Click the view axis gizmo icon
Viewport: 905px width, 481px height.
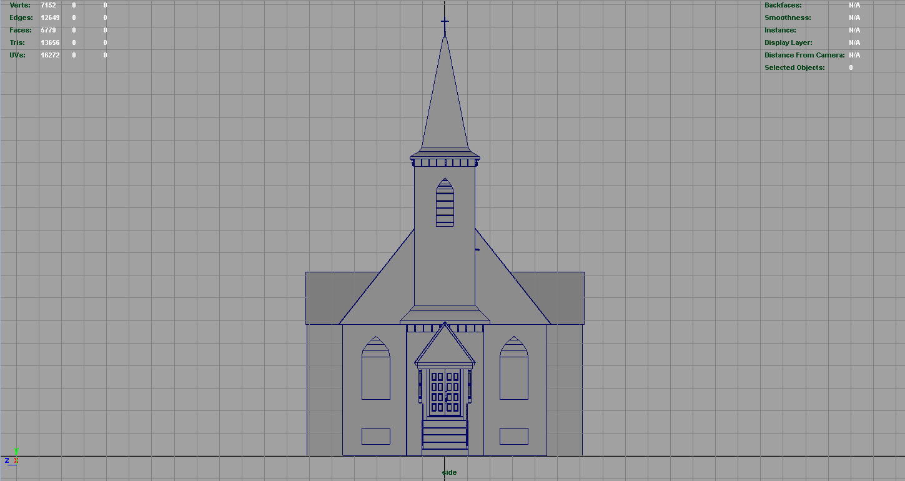pyautogui.click(x=12, y=458)
